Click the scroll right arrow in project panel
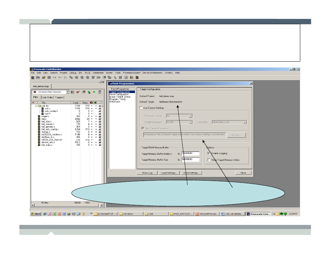 [101, 205]
